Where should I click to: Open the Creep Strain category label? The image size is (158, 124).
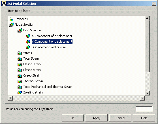[x=32, y=75]
